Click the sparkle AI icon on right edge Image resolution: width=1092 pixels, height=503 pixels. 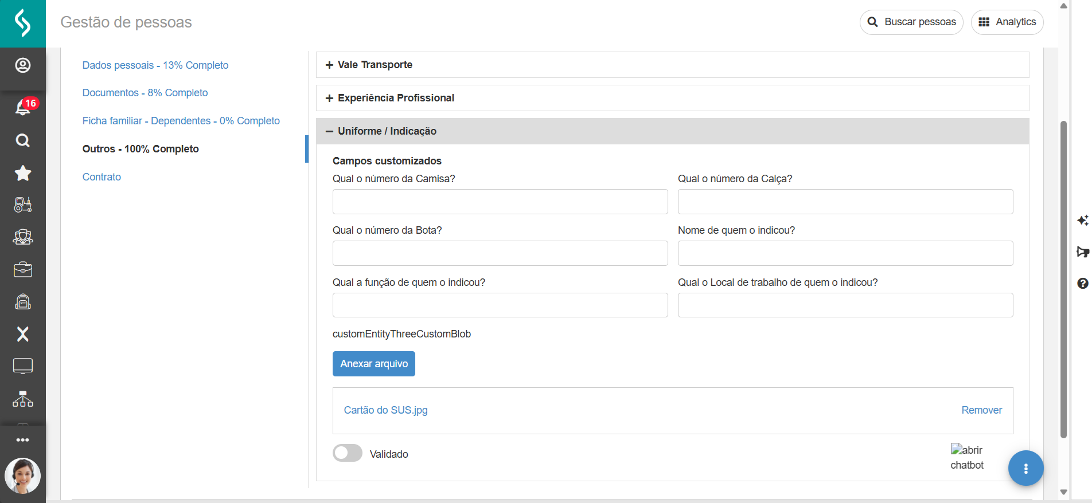[1083, 221]
